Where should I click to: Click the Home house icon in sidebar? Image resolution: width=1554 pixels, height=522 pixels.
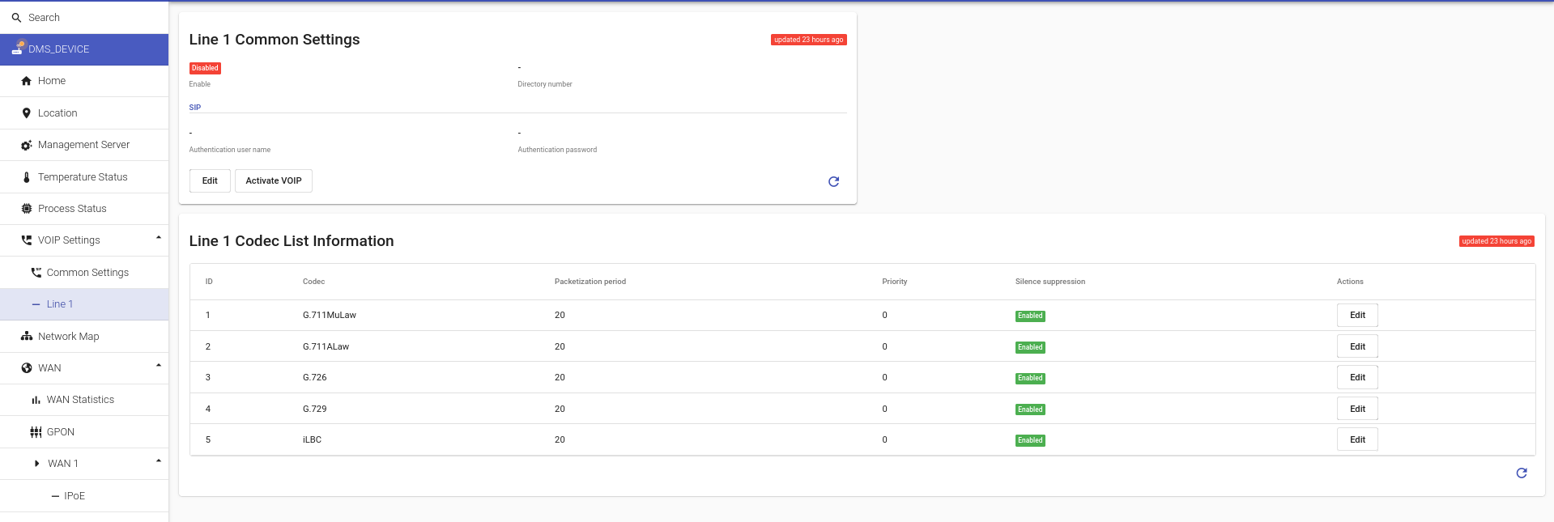coord(27,81)
